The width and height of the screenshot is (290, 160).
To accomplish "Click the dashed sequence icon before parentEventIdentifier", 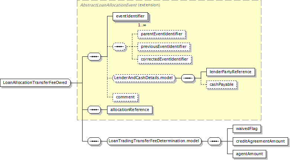I will pos(119,46).
